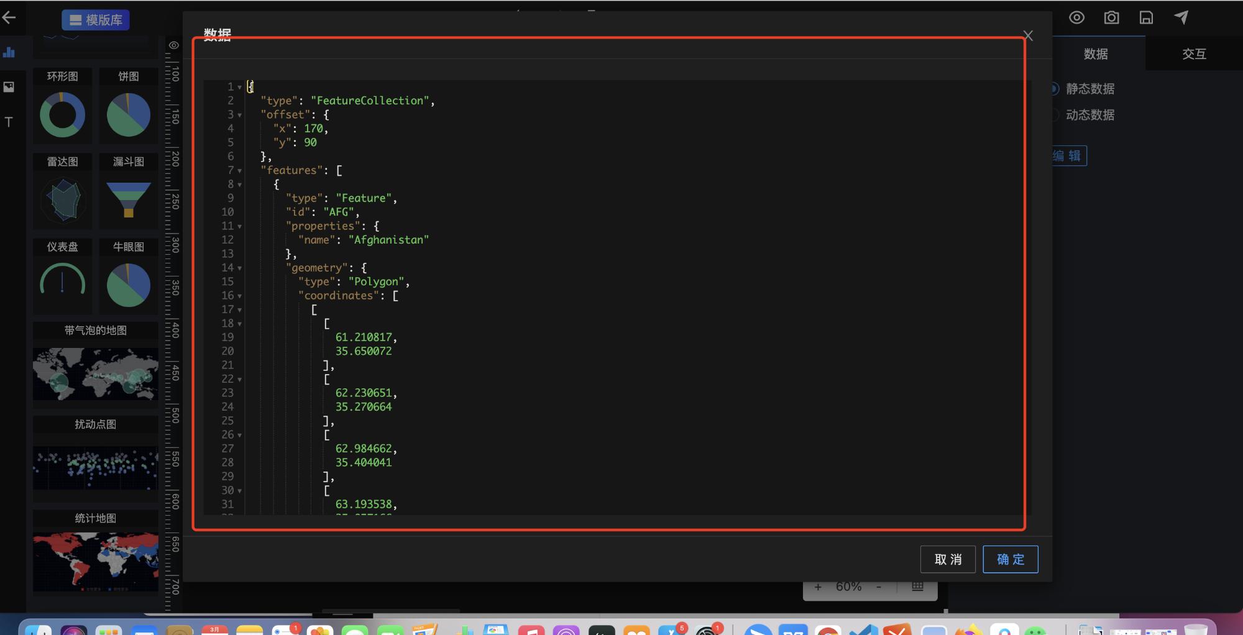Click the camera snapshot icon

1111,17
